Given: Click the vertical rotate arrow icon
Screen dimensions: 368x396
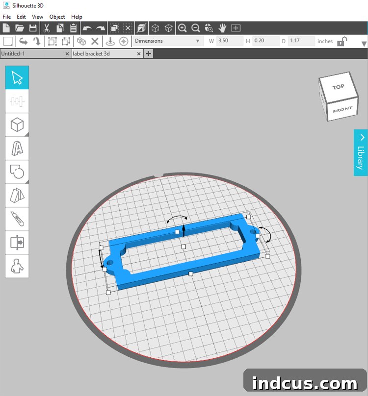Looking at the screenshot, I should coord(37,41).
